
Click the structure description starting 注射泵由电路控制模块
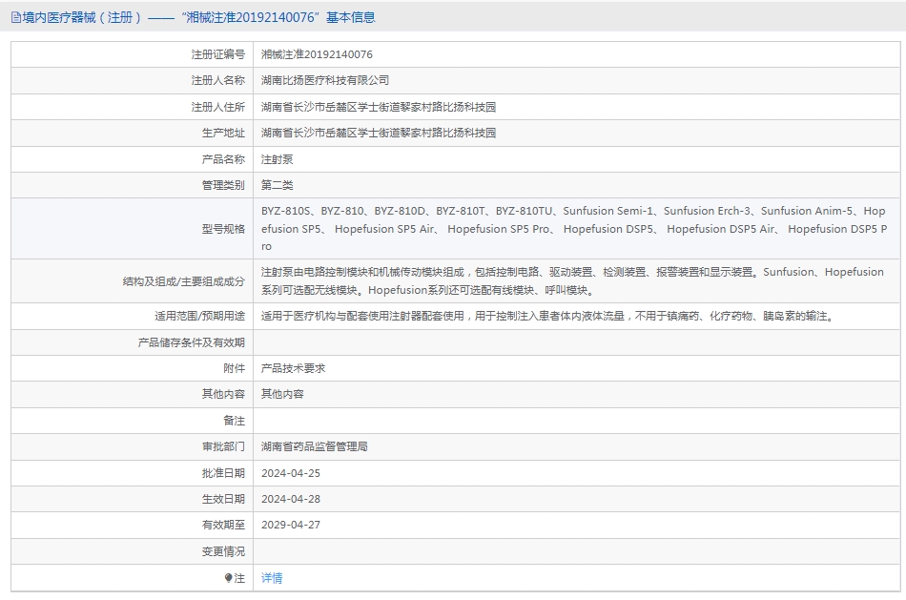point(572,281)
